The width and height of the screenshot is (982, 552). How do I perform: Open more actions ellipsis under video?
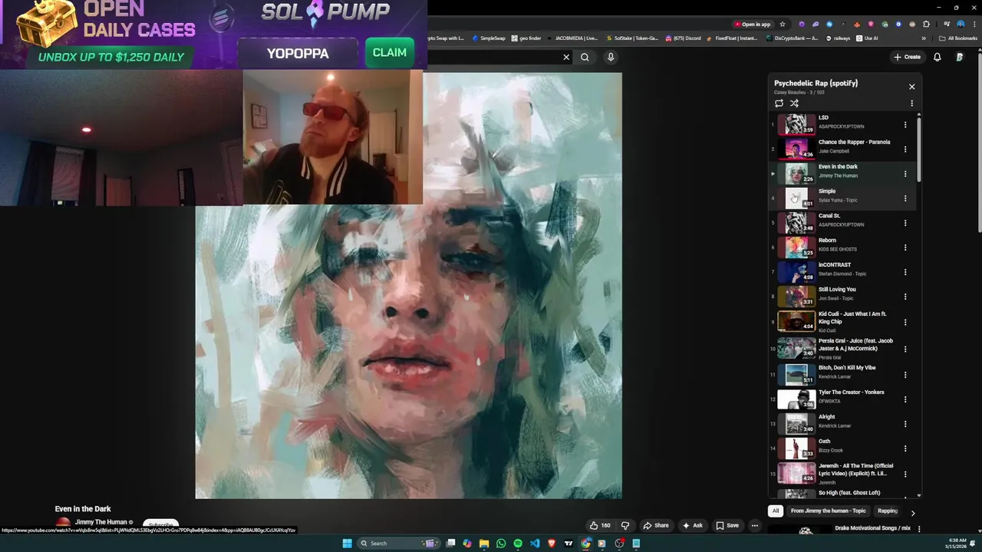[755, 525]
